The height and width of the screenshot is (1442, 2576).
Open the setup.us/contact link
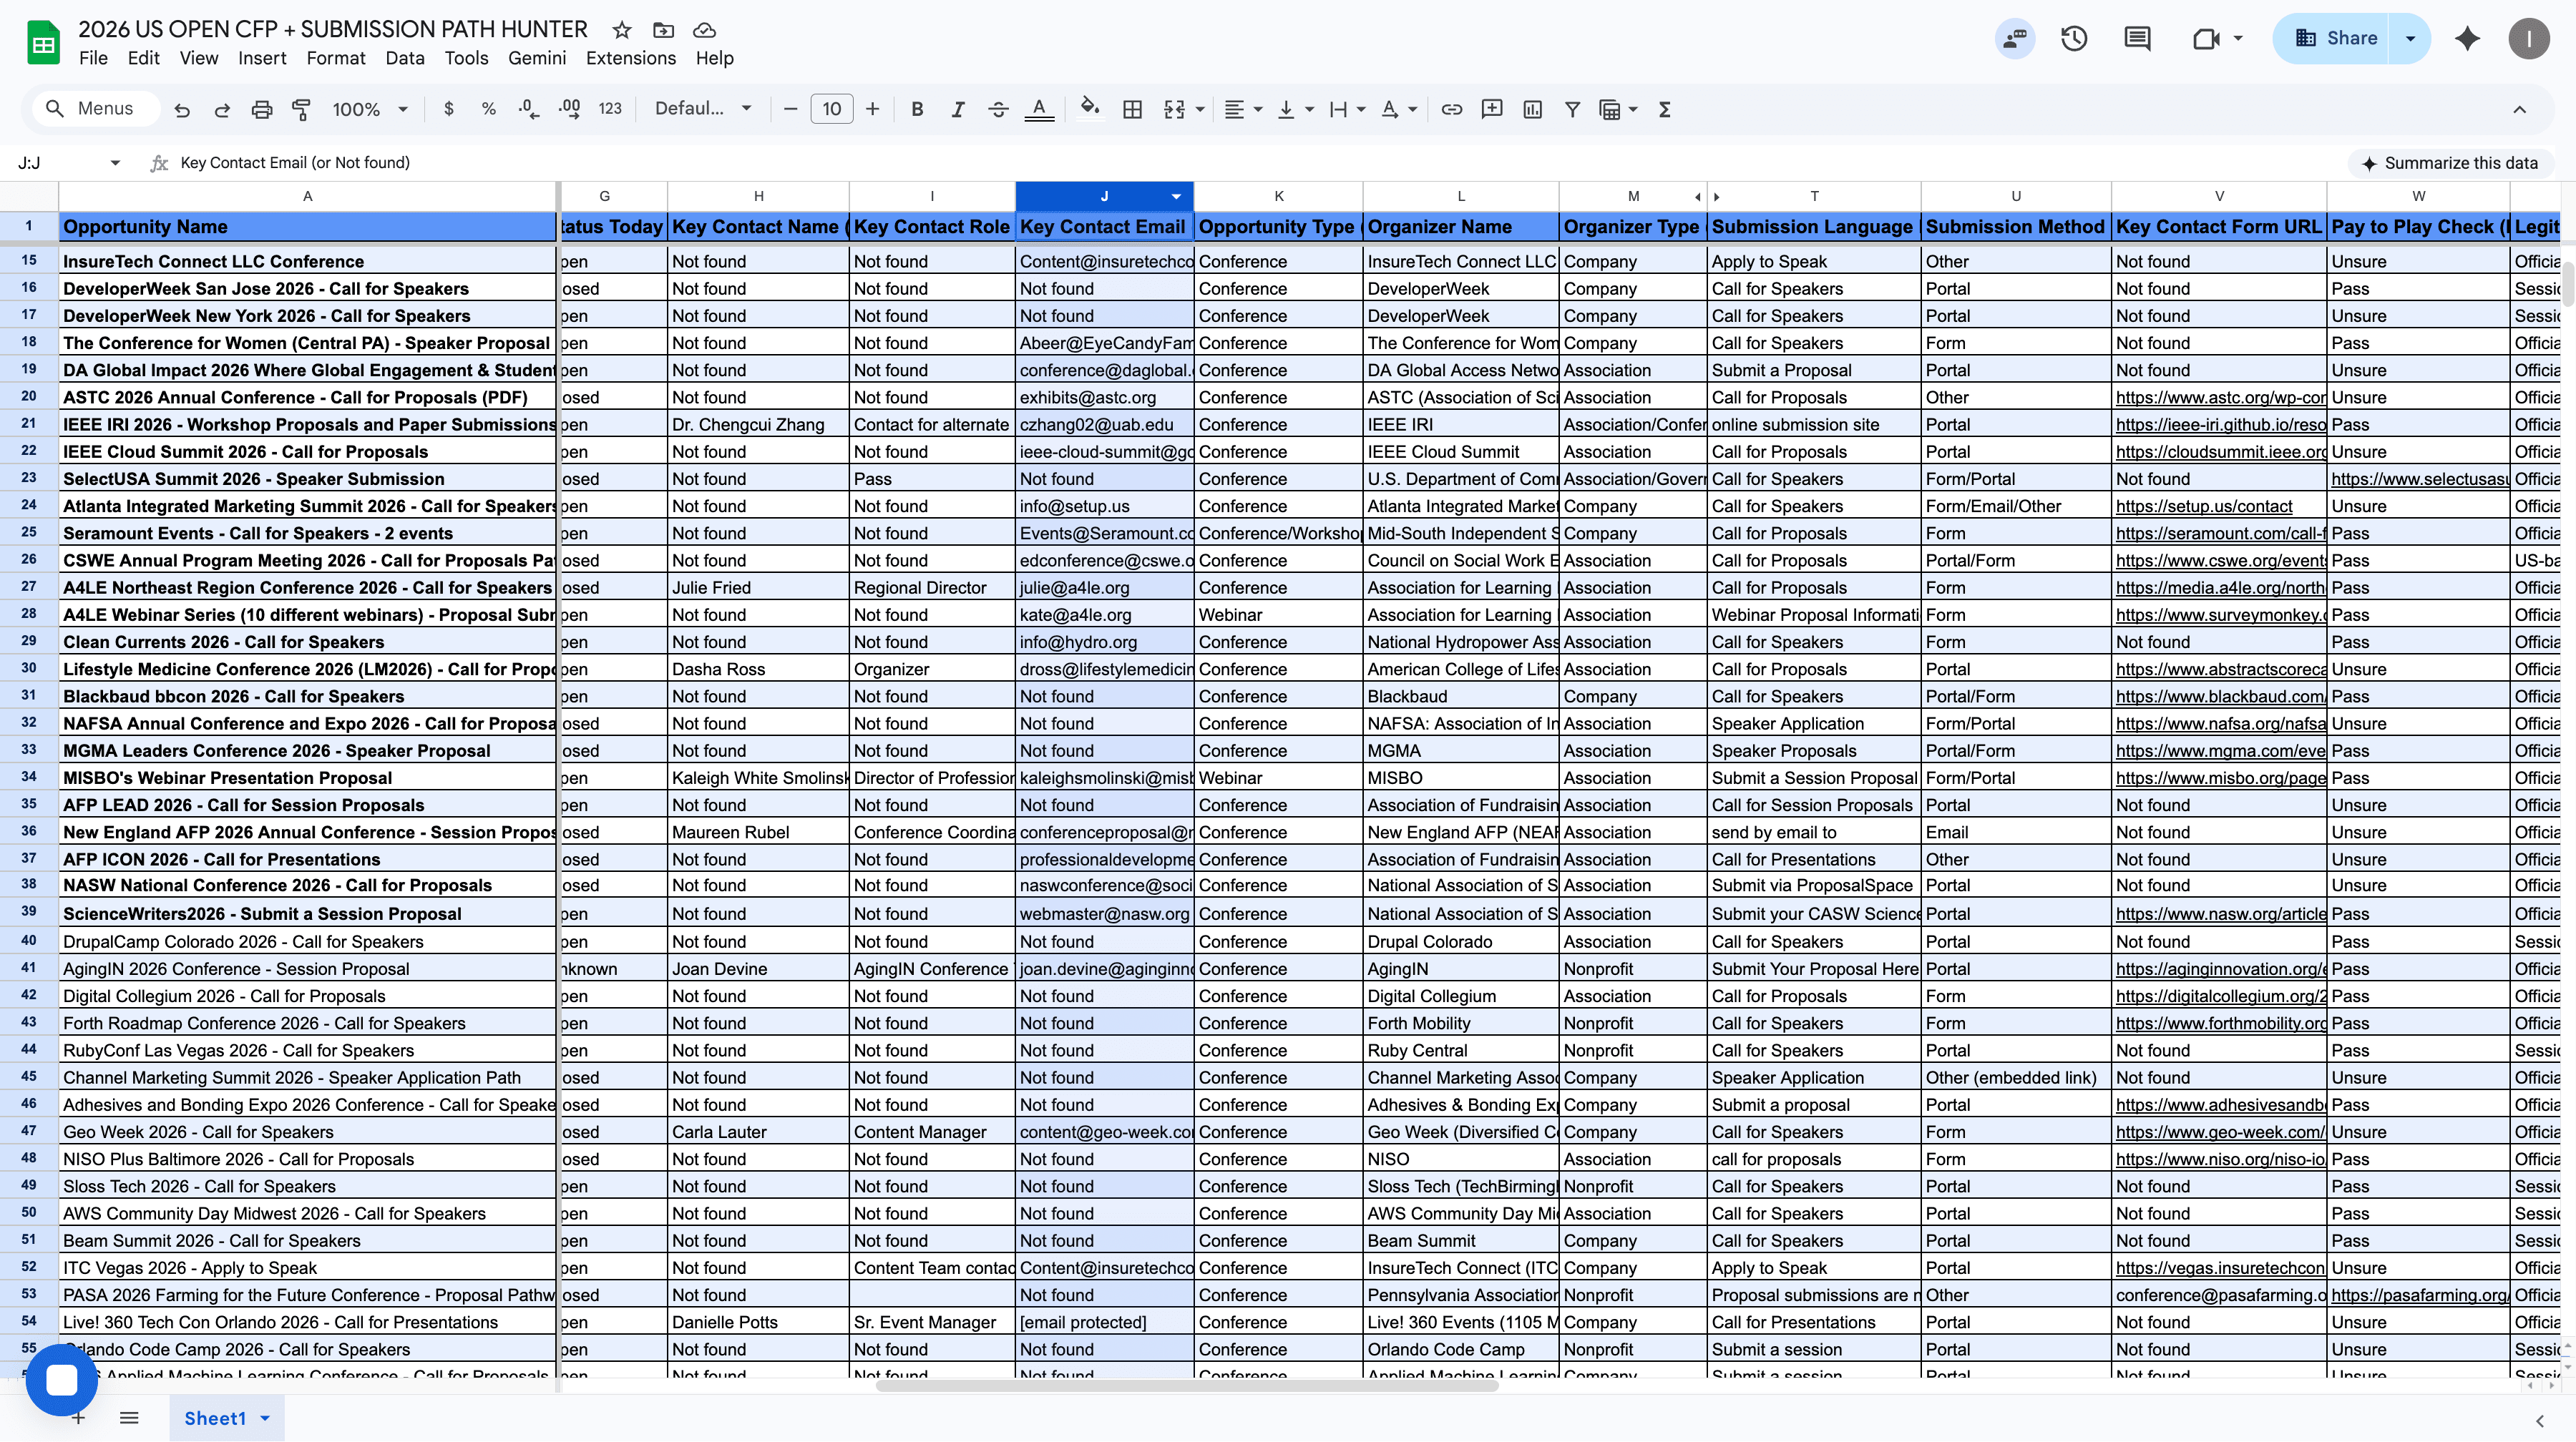point(2203,506)
